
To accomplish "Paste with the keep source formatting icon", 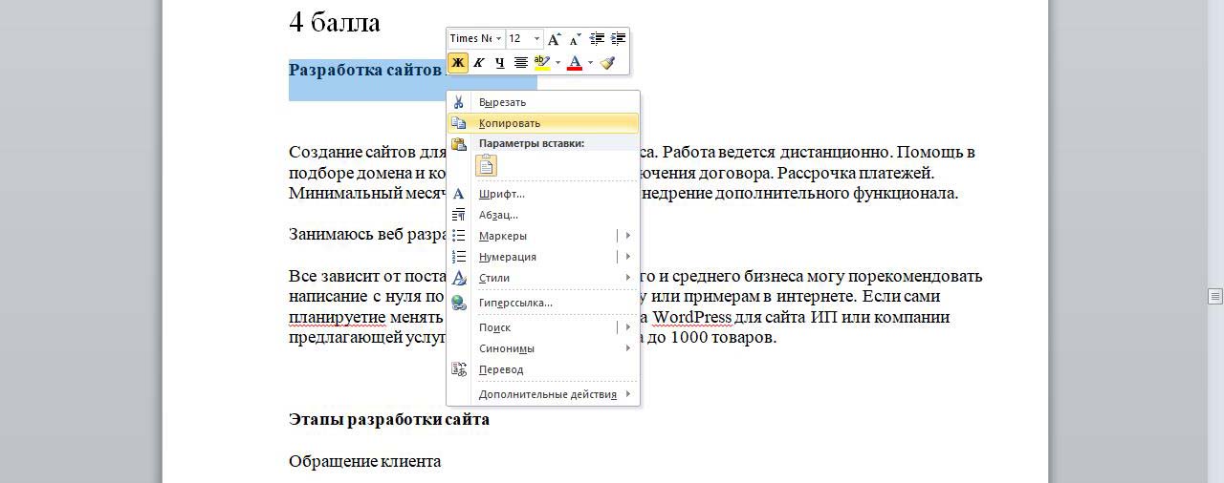I will tap(487, 165).
